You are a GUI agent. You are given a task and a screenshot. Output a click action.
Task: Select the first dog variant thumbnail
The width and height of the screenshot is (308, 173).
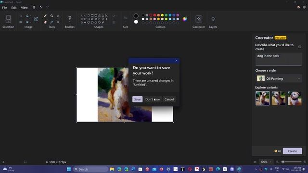tap(263, 98)
